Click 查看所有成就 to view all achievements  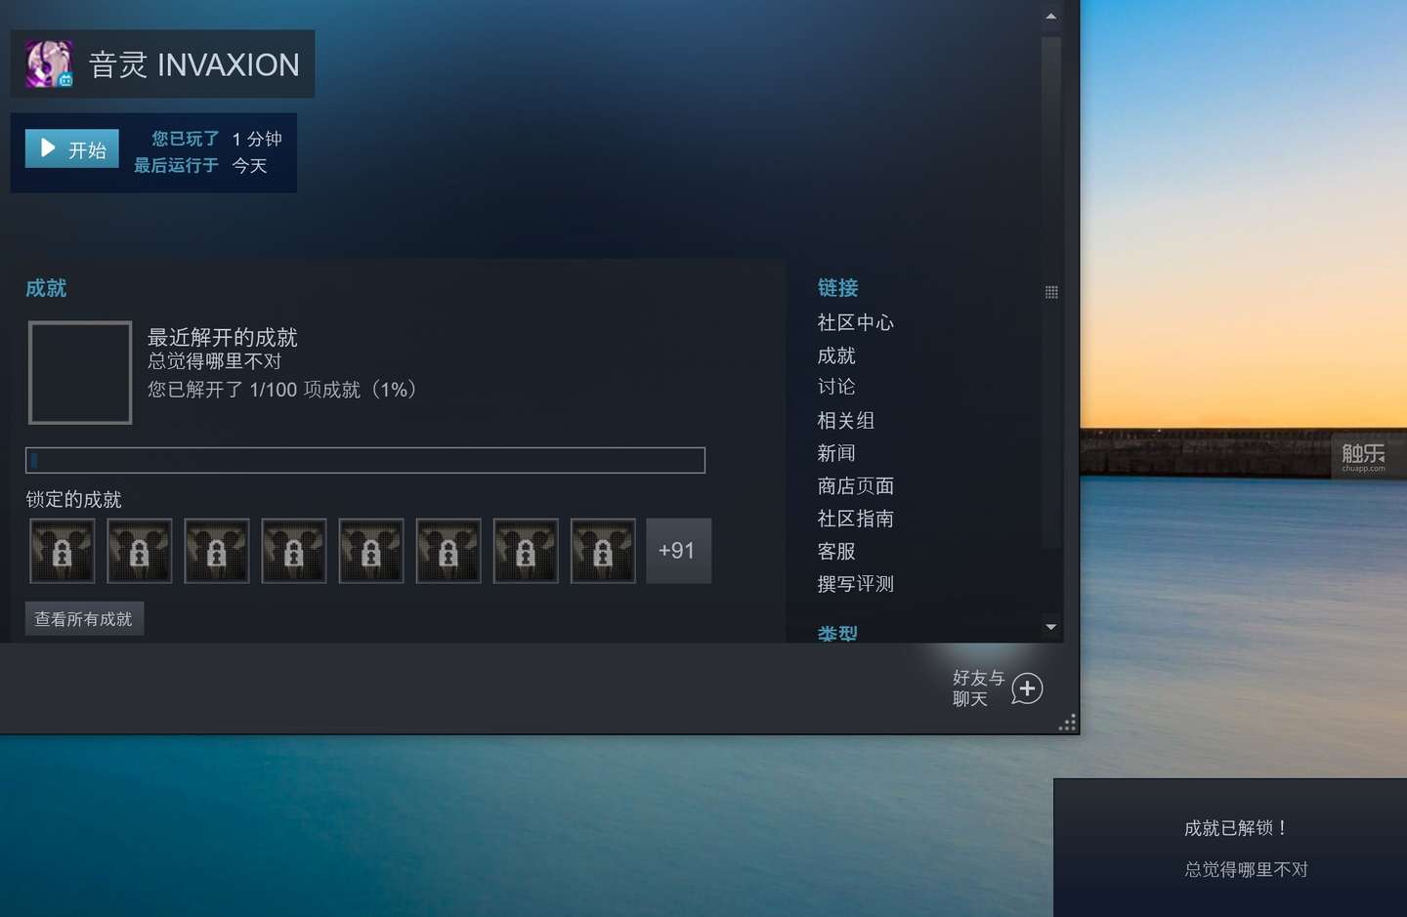[x=84, y=619]
